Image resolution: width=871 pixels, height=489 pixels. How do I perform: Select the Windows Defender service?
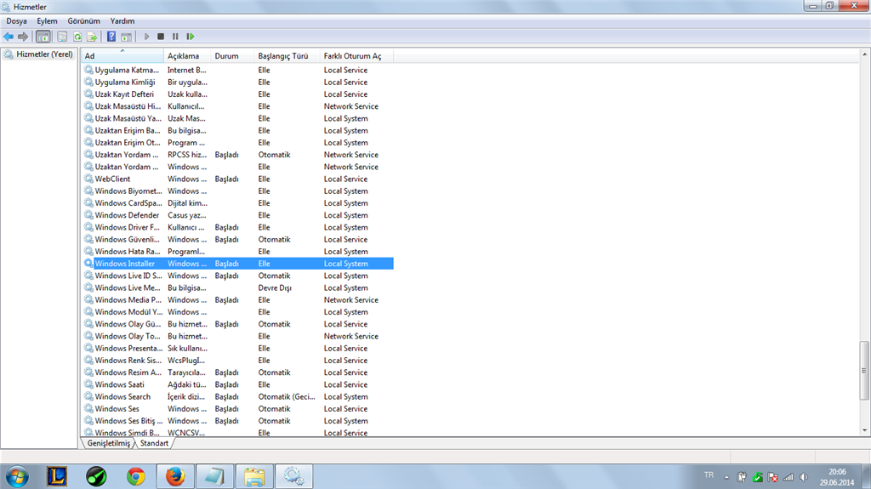tap(127, 216)
